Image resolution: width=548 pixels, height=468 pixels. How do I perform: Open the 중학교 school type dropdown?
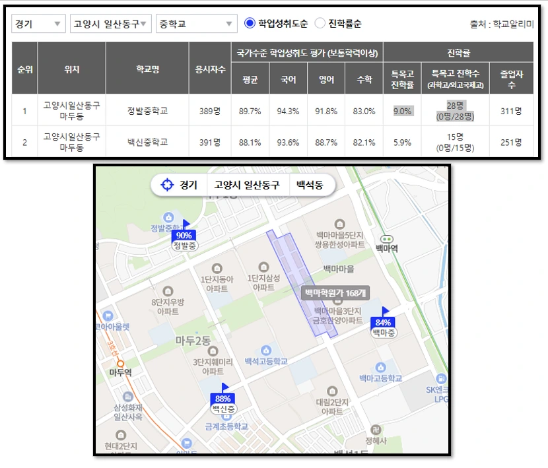196,24
